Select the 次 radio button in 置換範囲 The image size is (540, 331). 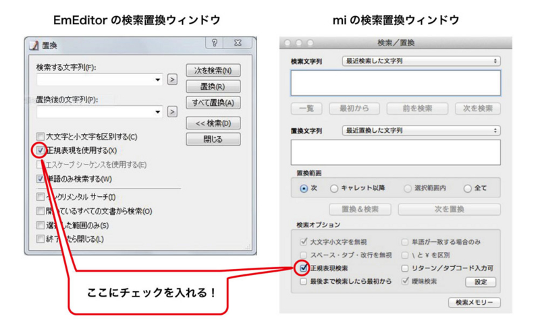304,189
